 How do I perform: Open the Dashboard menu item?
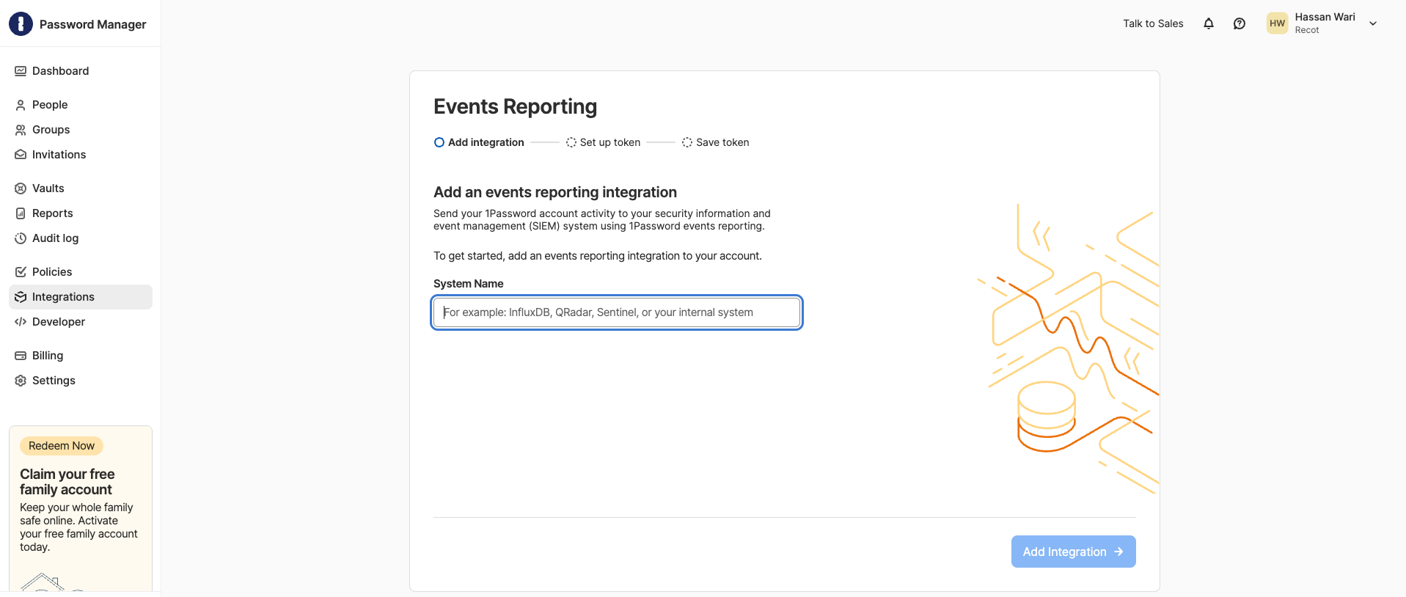(81, 71)
